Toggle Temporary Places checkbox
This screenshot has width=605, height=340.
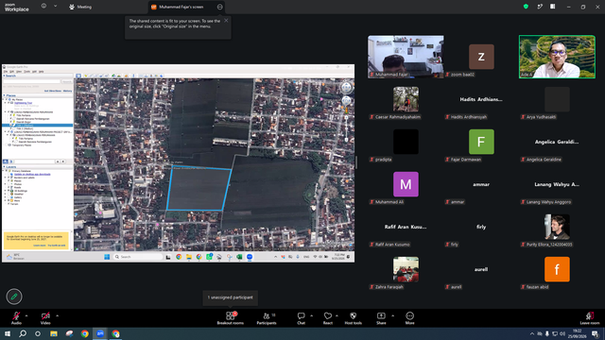tap(7, 145)
